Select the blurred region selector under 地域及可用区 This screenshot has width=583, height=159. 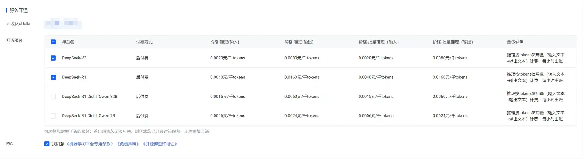[x=63, y=23]
